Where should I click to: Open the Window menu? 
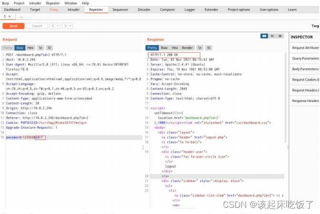point(70,3)
